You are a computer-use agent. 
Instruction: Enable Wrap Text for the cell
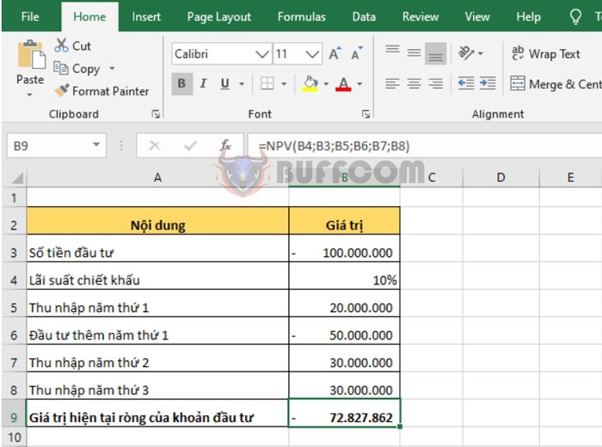546,53
